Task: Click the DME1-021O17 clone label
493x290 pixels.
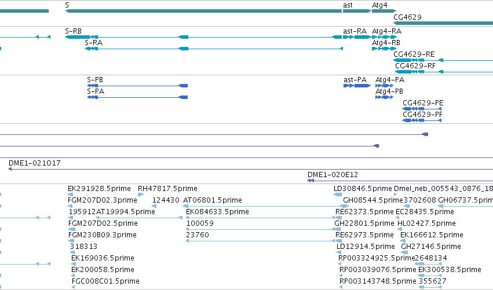Action: (35, 163)
